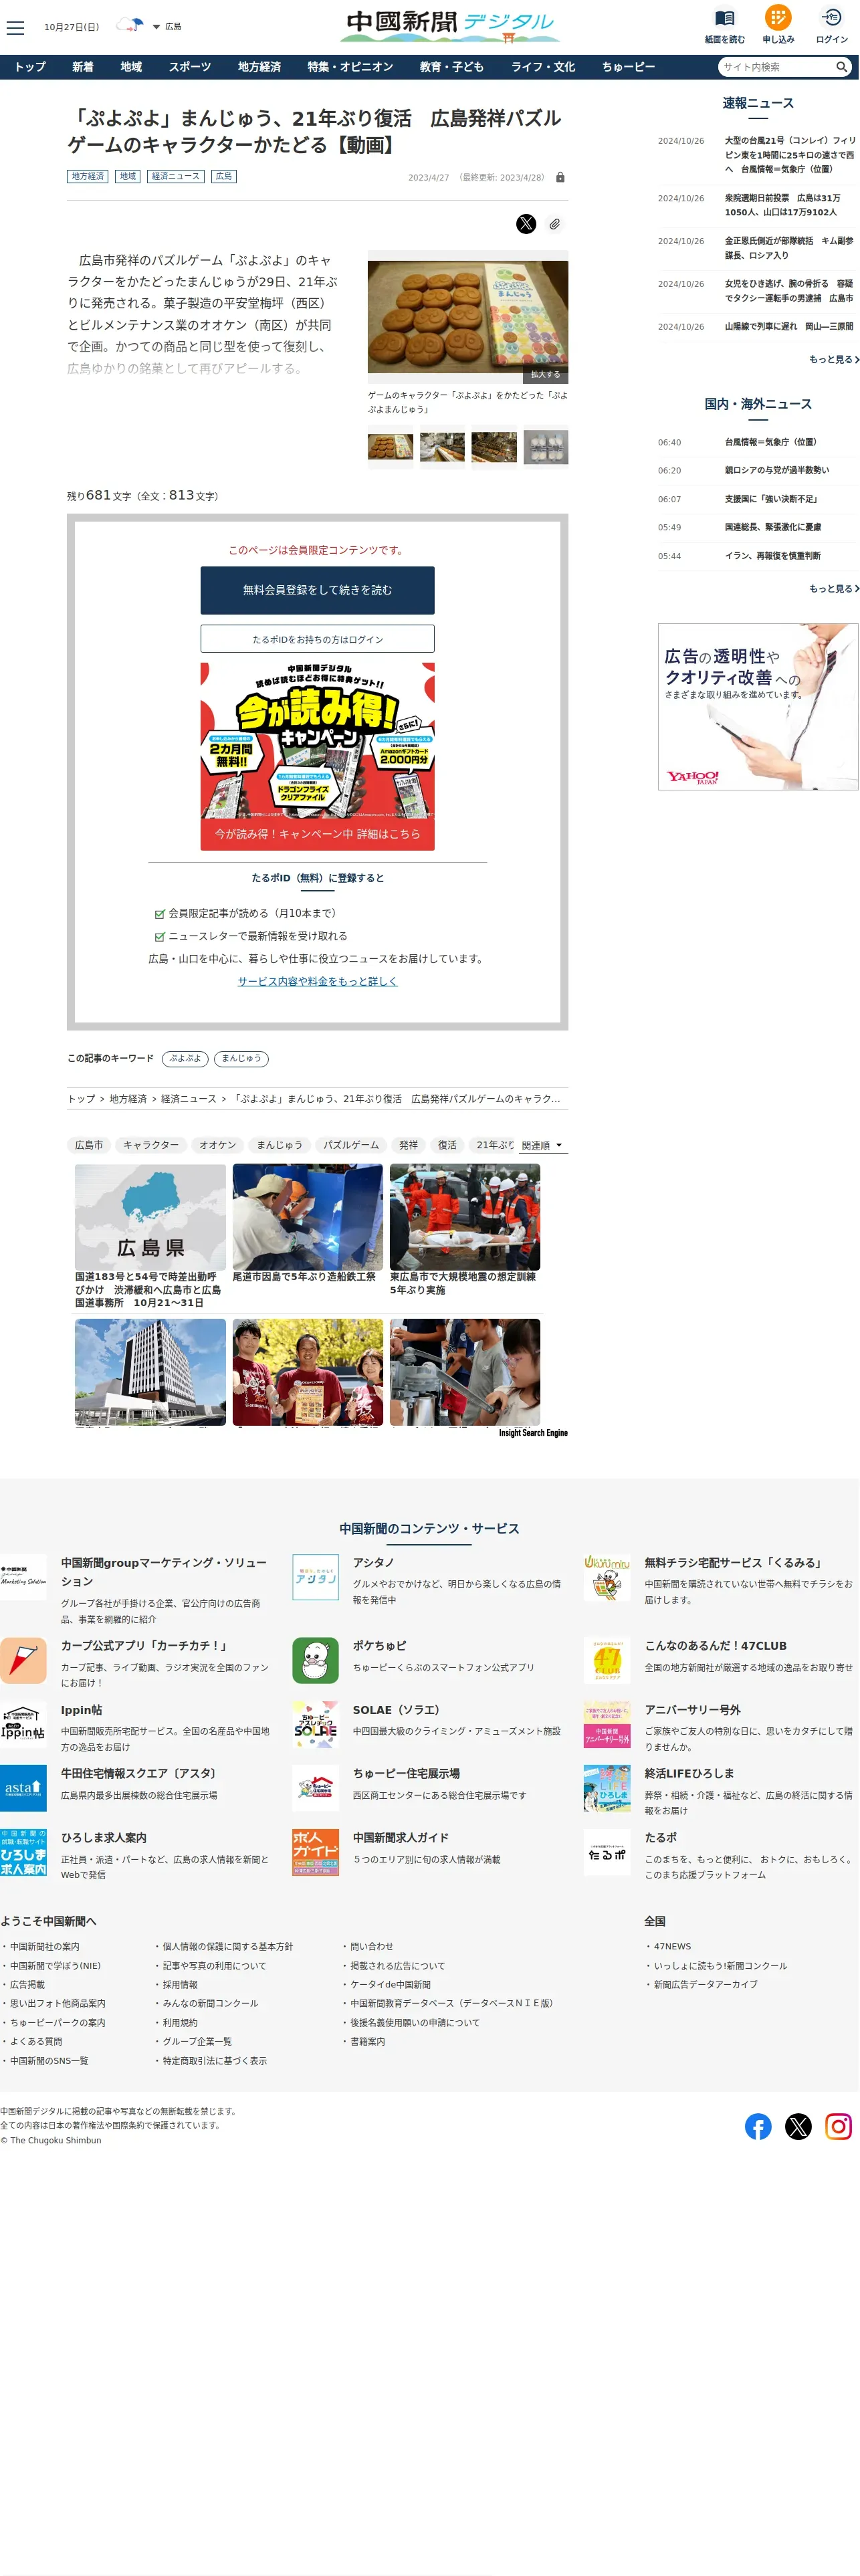The image size is (860, 2576).
Task: Open the 教育・子ども nav tab
Action: coord(451,67)
